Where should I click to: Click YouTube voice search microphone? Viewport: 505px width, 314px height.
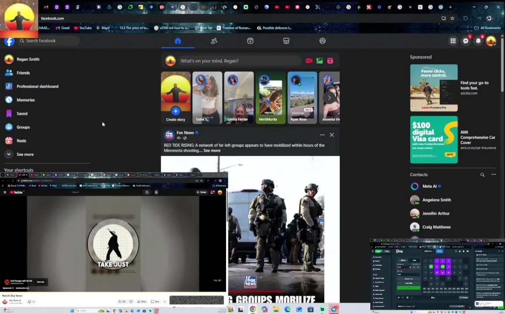(x=156, y=192)
